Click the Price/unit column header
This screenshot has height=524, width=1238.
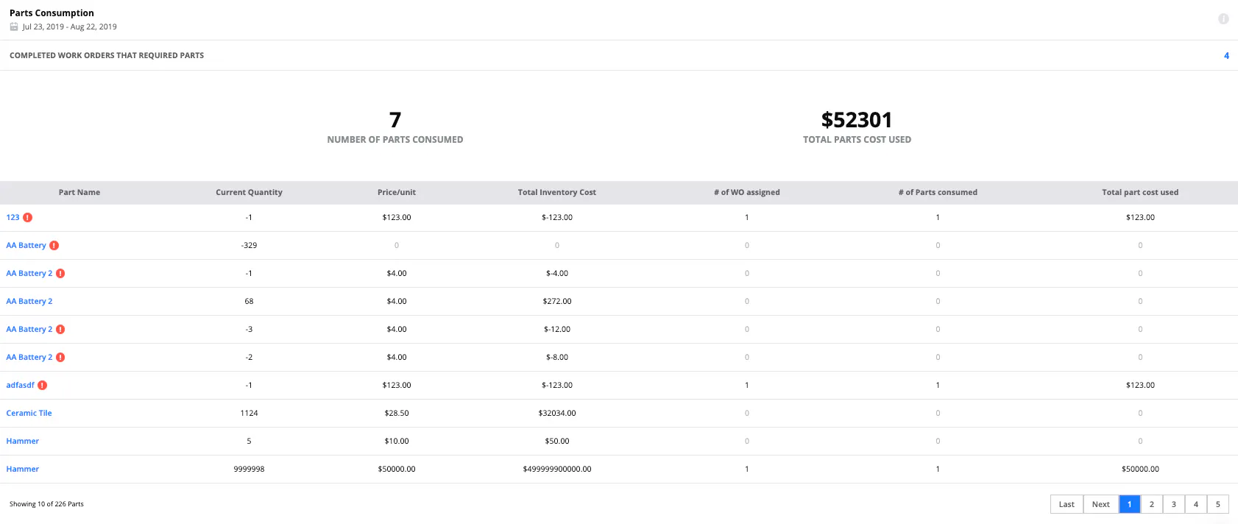click(397, 192)
